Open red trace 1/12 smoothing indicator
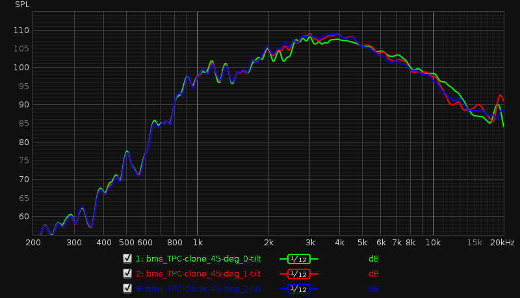 299,274
